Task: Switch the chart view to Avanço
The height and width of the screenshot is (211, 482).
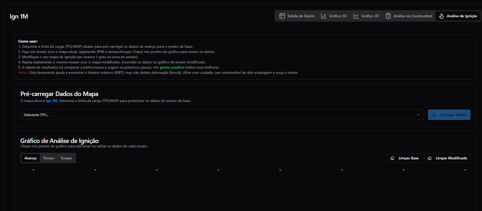Action: pos(31,158)
